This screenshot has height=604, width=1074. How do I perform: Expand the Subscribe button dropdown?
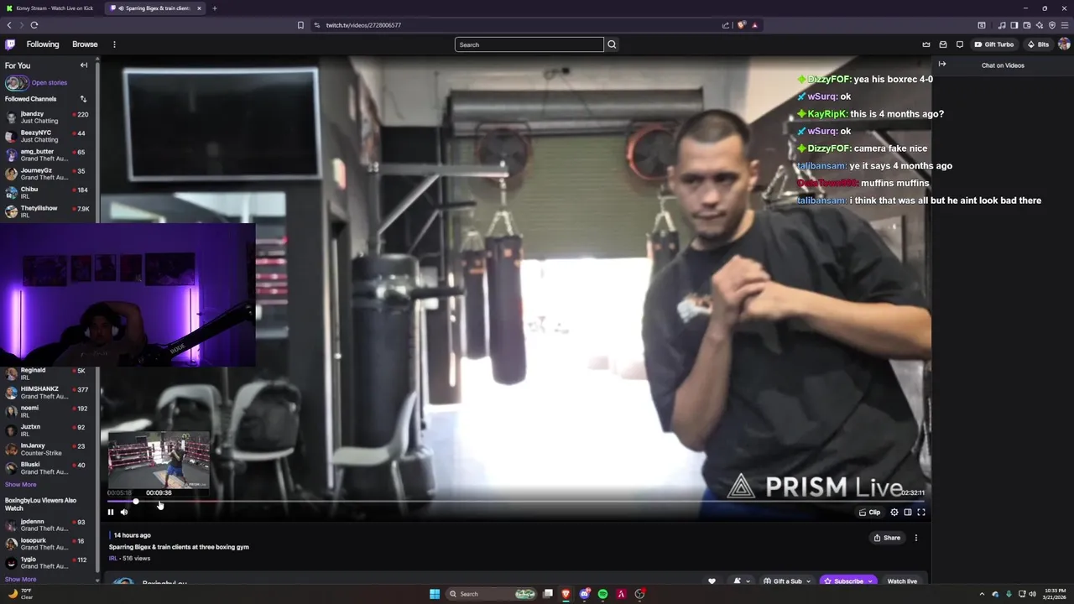[870, 581]
